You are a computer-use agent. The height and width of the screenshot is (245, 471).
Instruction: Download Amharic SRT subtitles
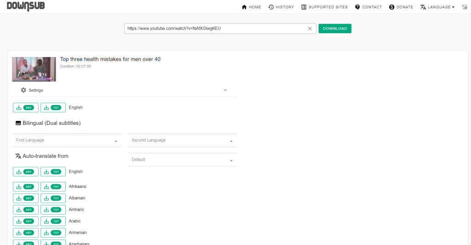pos(26,210)
